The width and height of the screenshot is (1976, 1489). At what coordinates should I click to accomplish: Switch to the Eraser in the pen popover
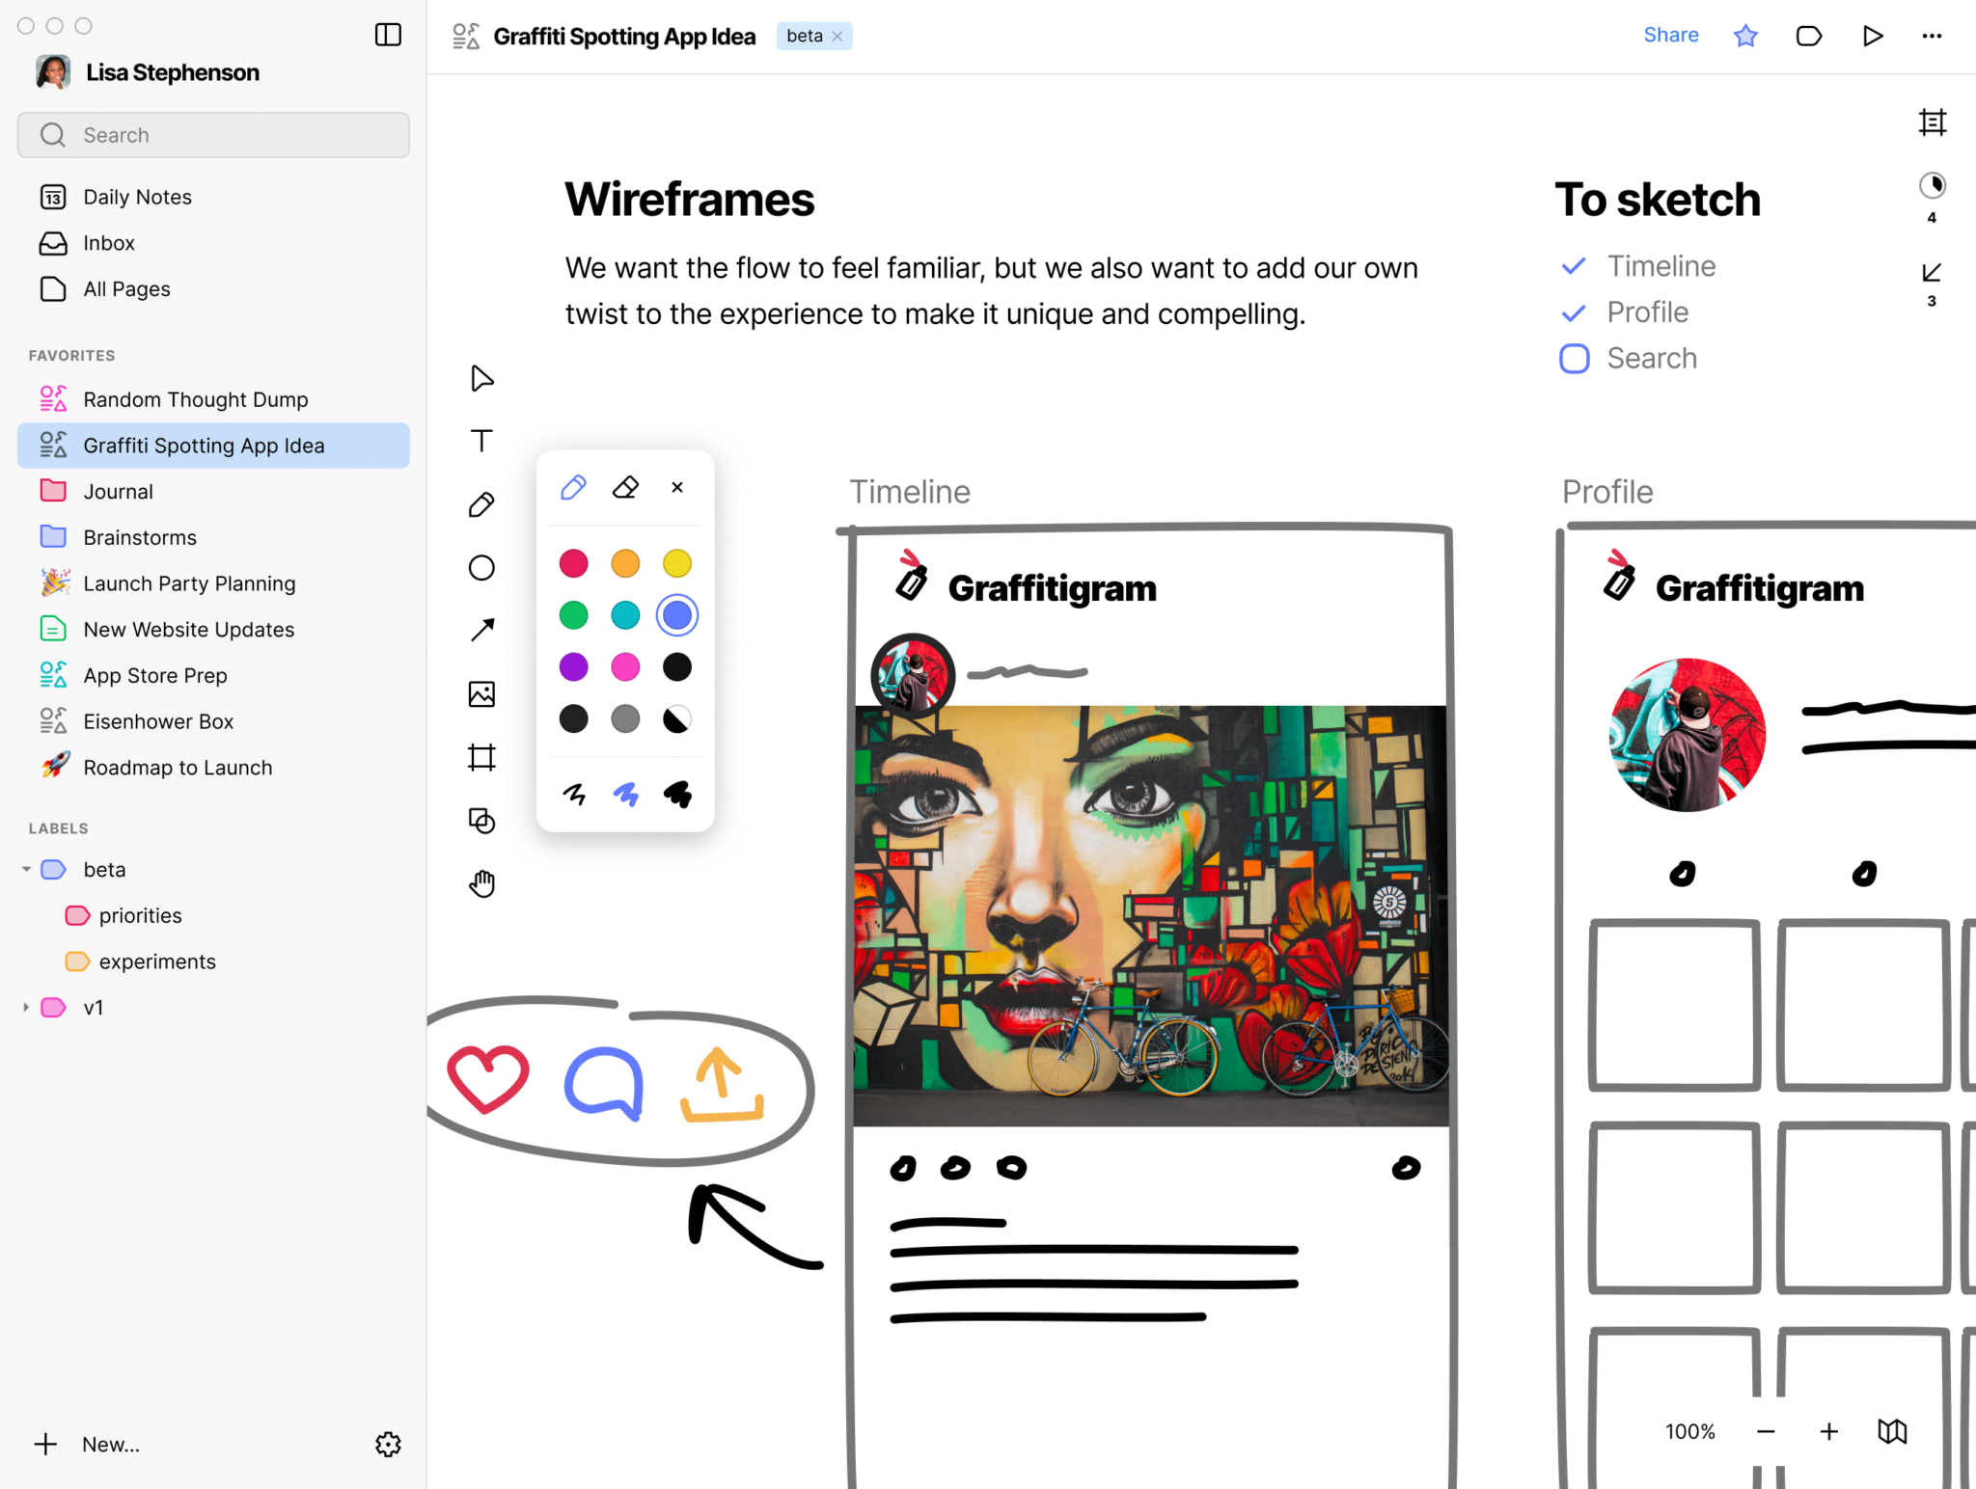coord(625,487)
